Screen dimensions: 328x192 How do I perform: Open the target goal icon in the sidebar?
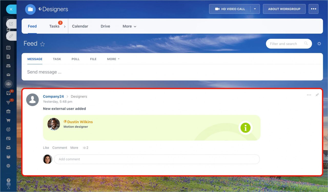[x=8, y=129]
